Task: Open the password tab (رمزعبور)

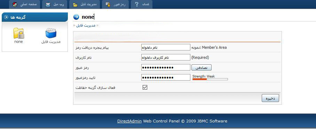Action: tap(115, 4)
